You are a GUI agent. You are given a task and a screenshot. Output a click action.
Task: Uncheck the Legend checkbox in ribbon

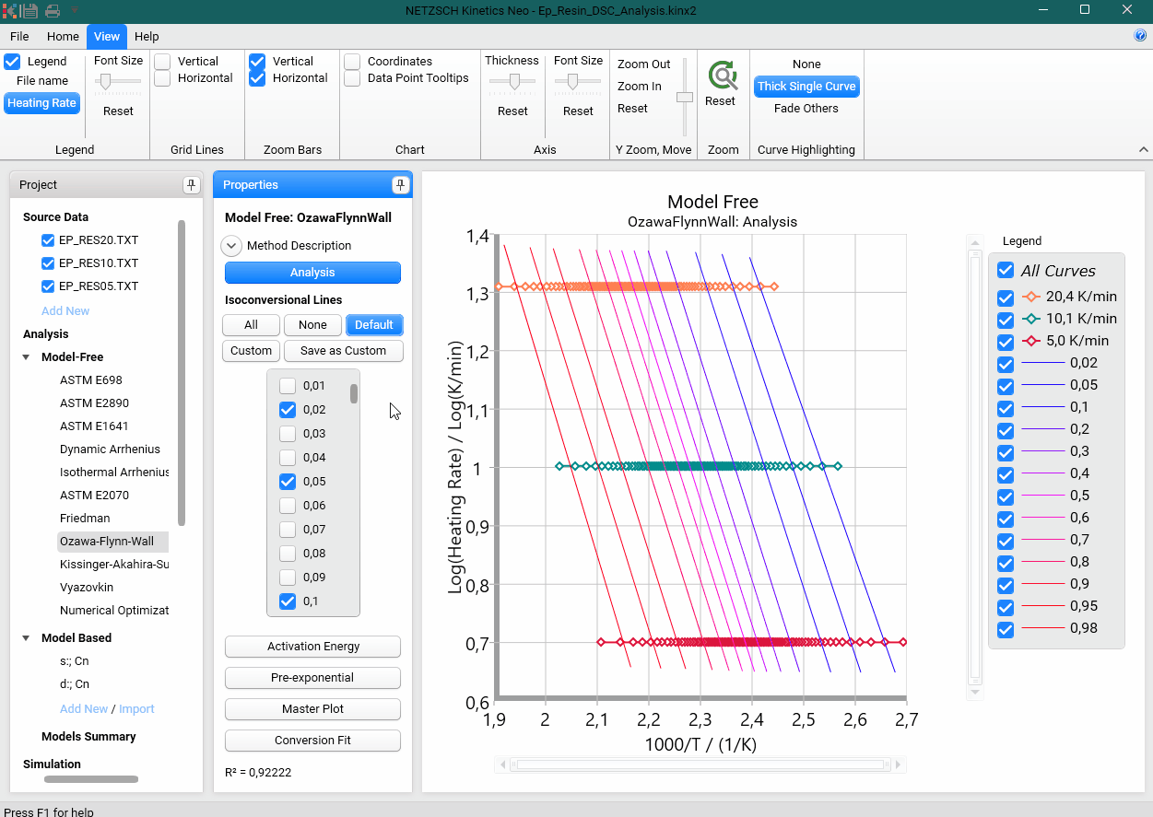(12, 62)
